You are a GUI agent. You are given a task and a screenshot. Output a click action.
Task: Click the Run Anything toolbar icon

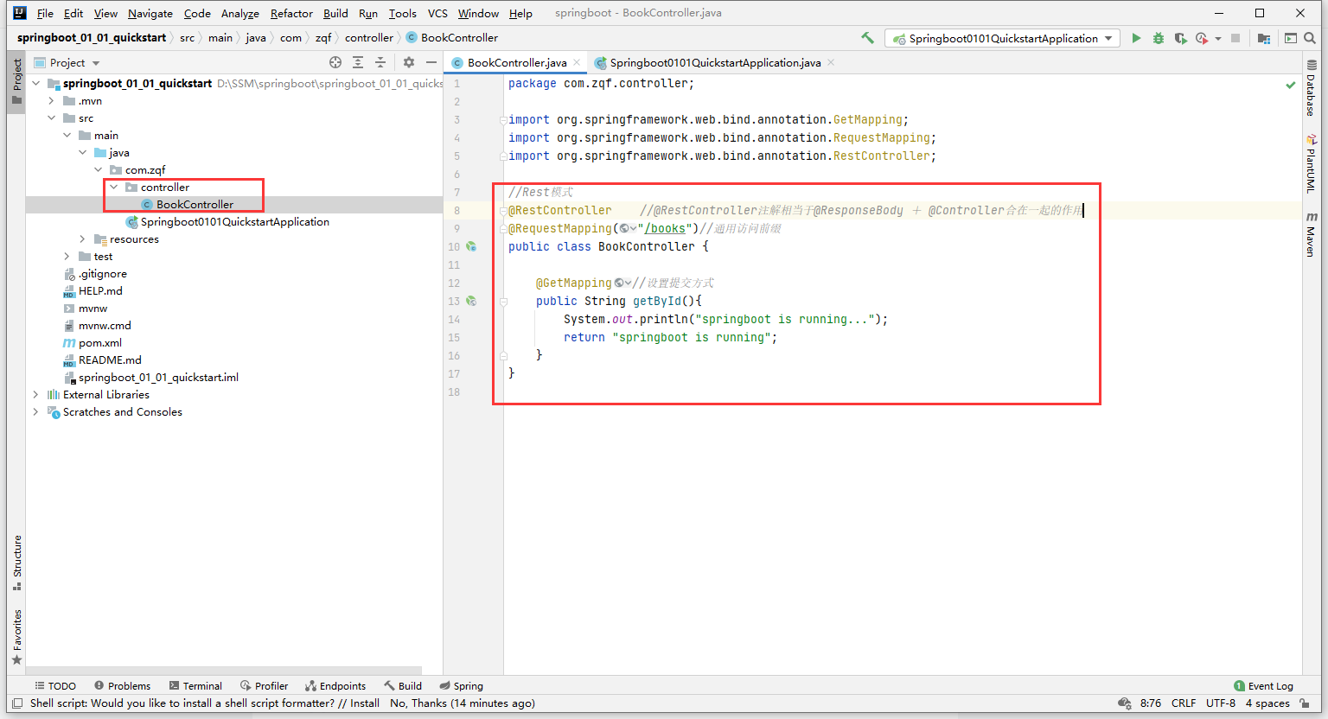1291,38
